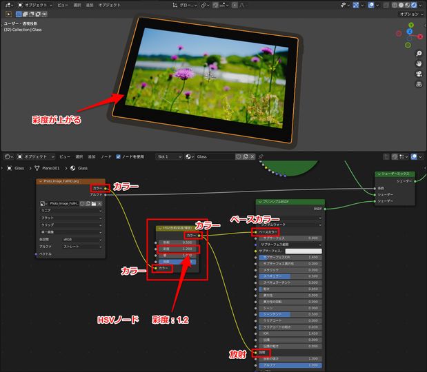Click the zoom magnifier in the viewport
This screenshot has height=372, width=427.
(x=419, y=53)
